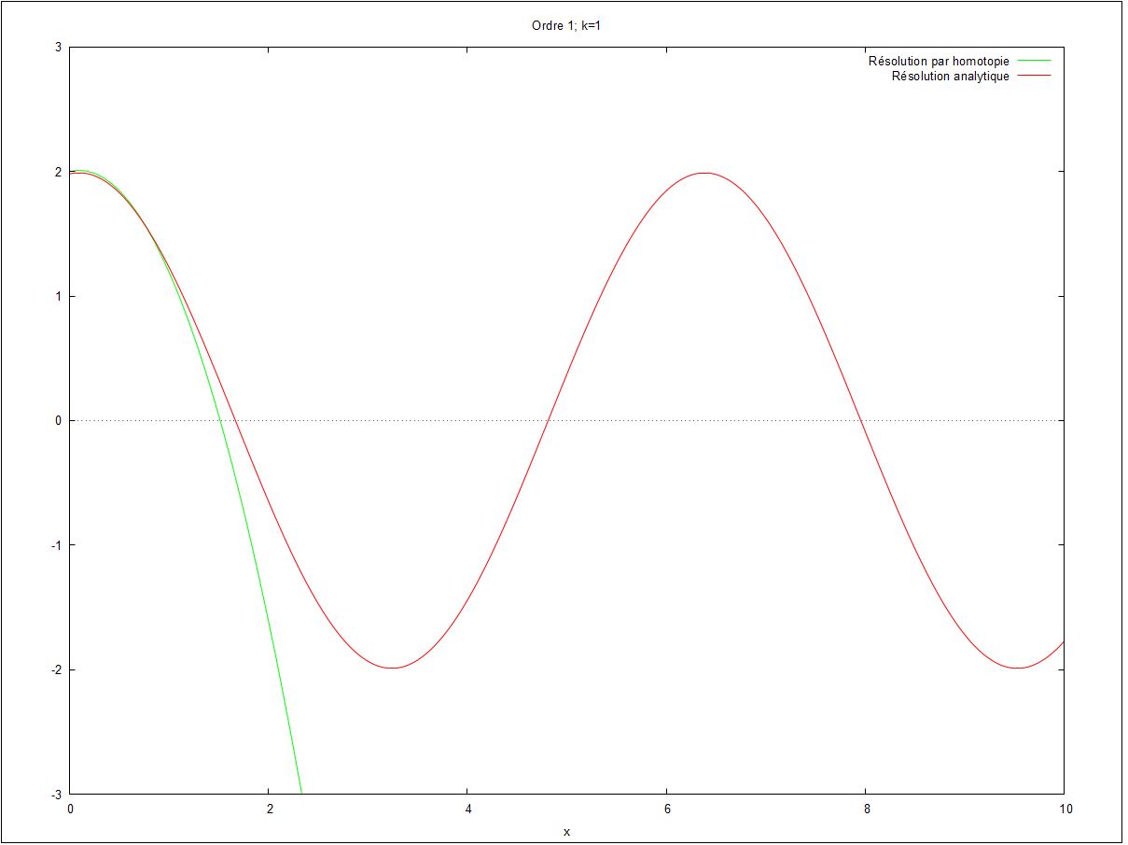
Task: Click the plot title 'Ordre 1; k=1'
Action: pos(565,26)
